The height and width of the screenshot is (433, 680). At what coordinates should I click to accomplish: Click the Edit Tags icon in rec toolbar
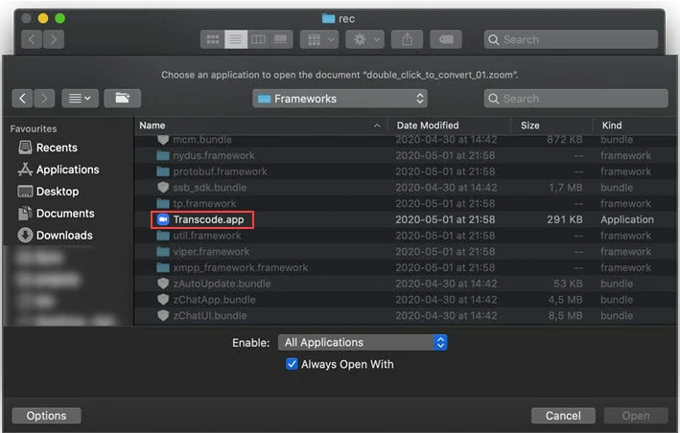[x=446, y=39]
